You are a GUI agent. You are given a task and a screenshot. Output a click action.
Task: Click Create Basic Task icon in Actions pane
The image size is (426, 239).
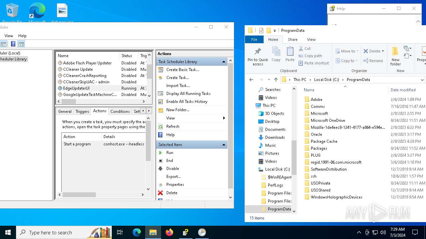[160, 70]
